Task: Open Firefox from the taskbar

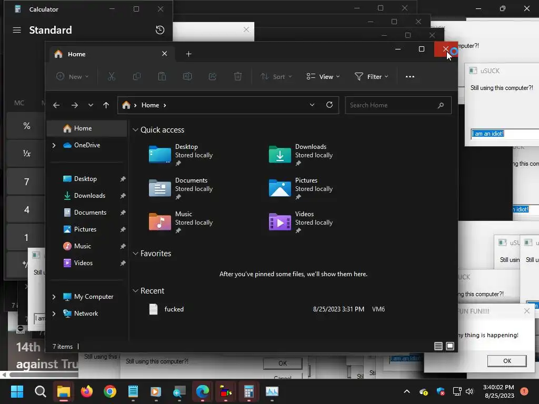Action: (87, 391)
